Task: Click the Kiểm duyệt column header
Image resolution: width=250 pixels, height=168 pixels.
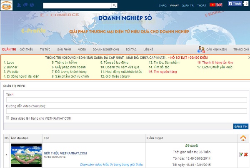Action: (155, 138)
